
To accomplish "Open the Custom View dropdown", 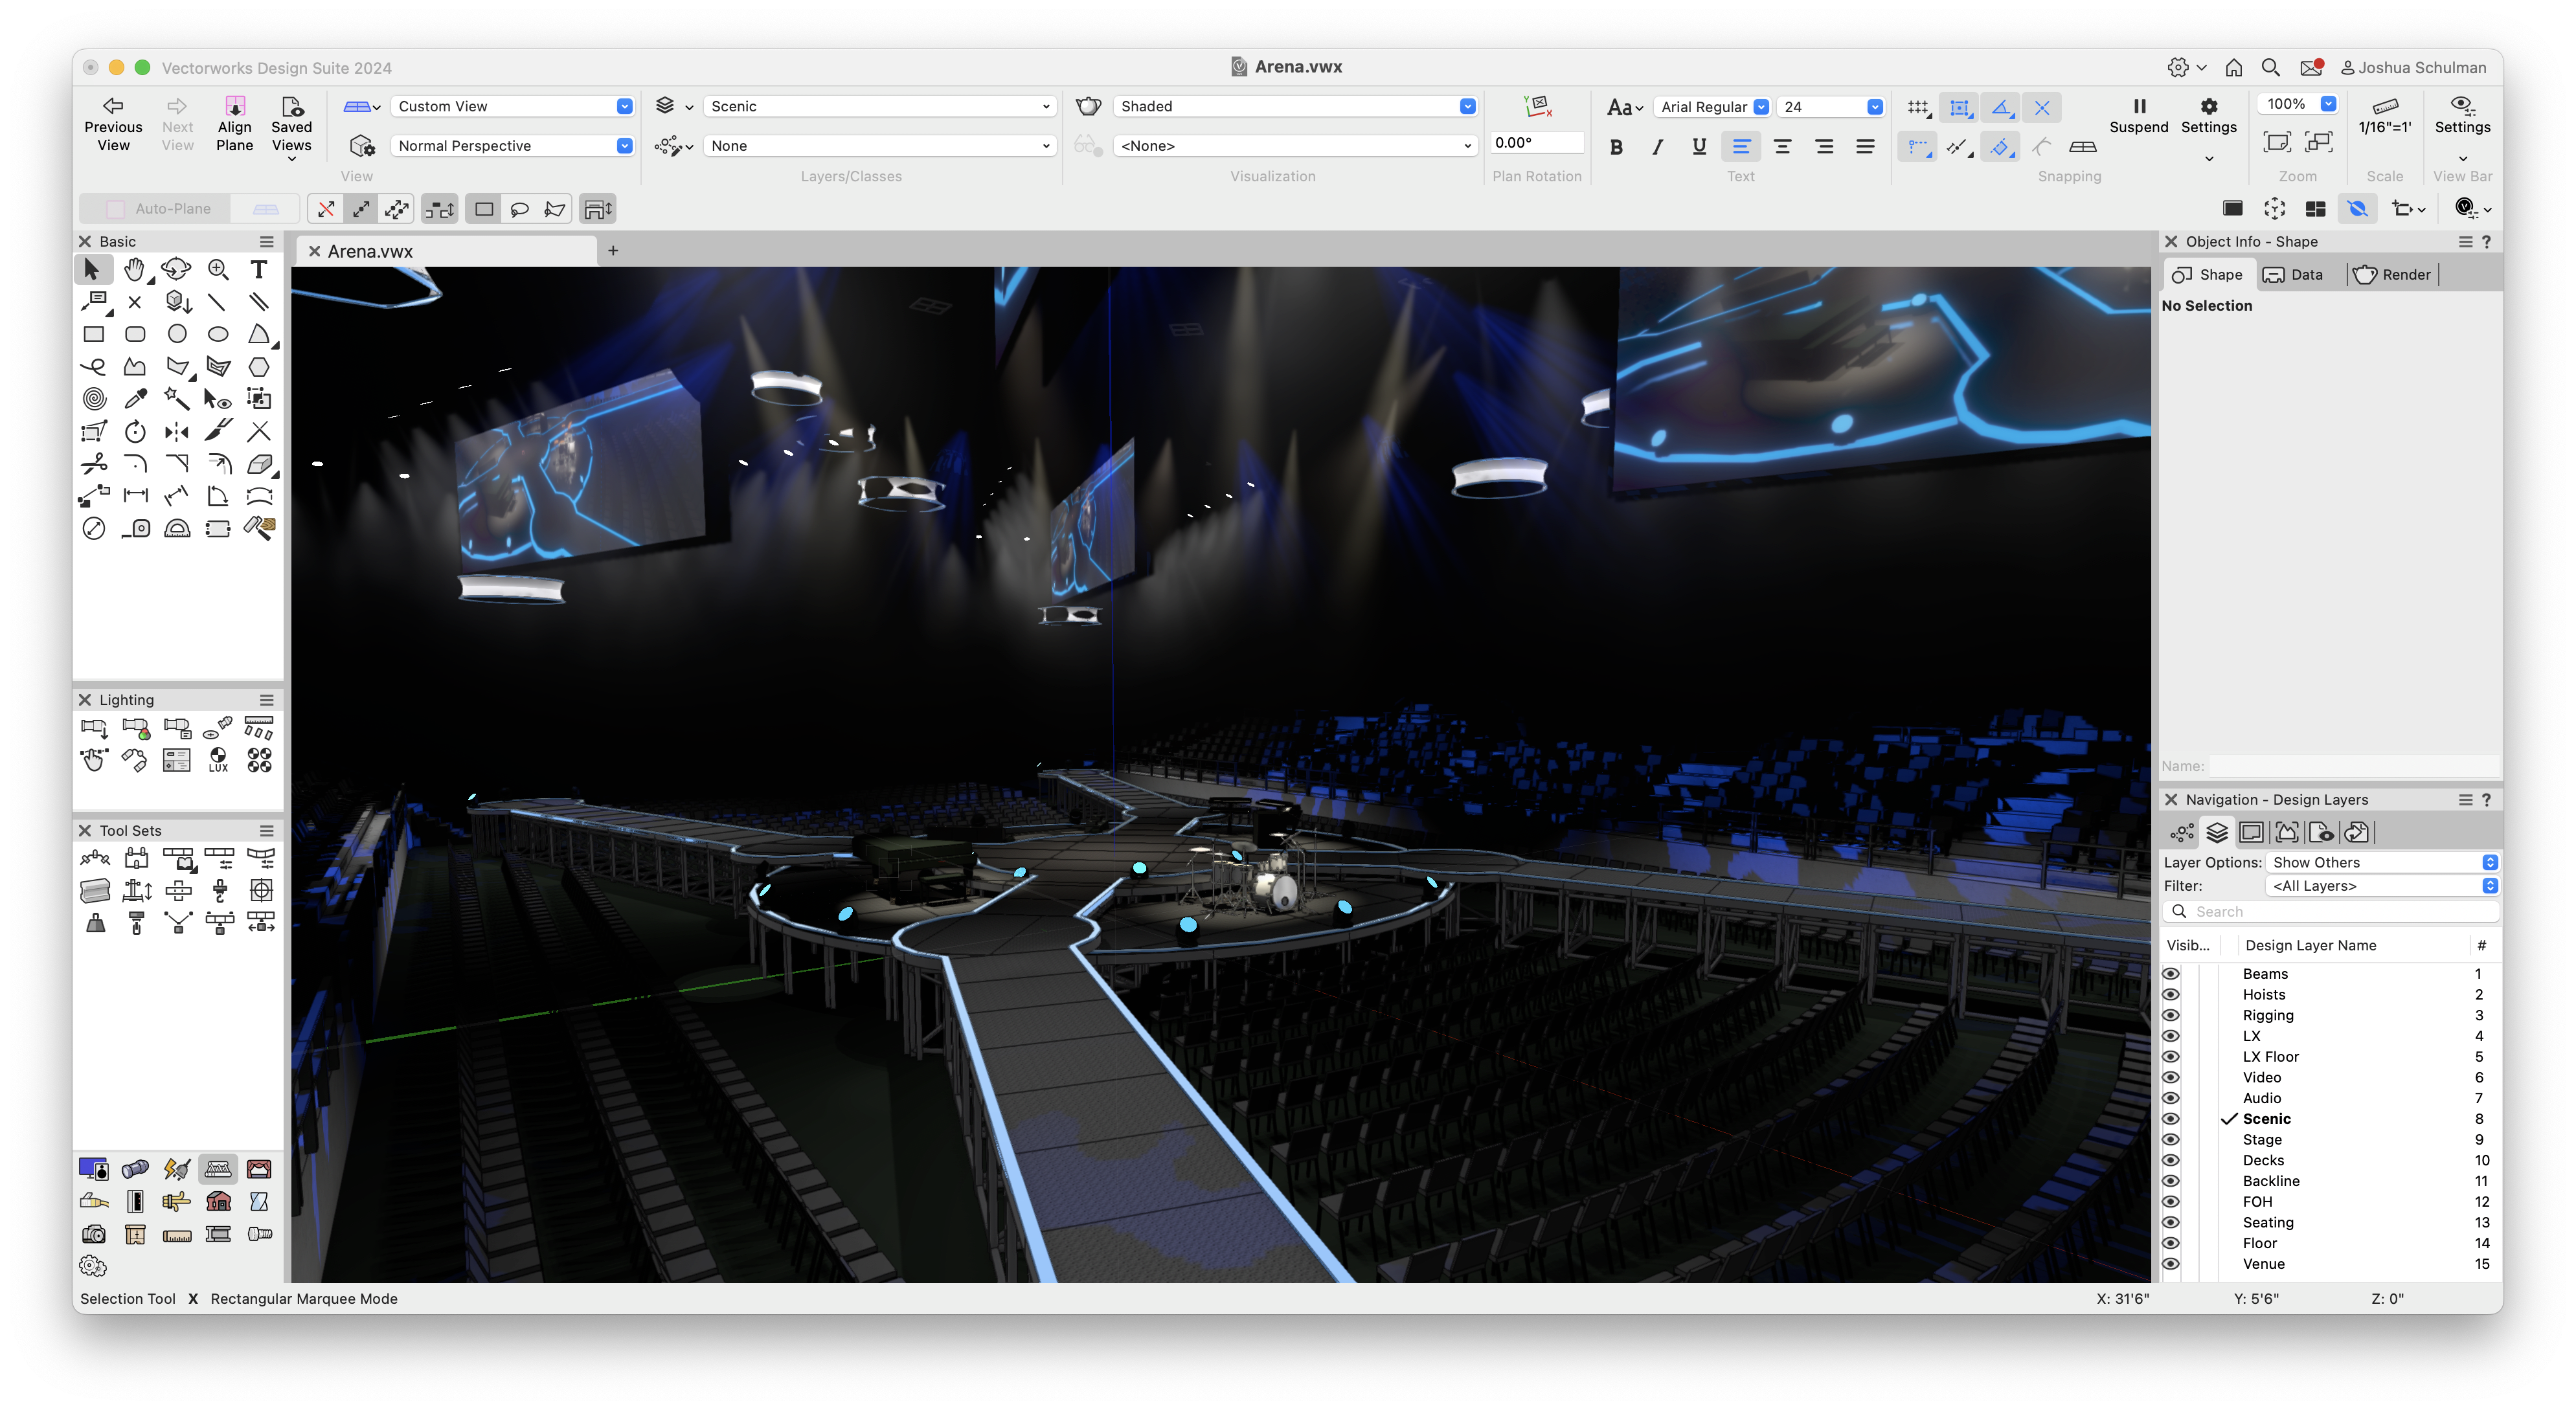I will point(512,106).
